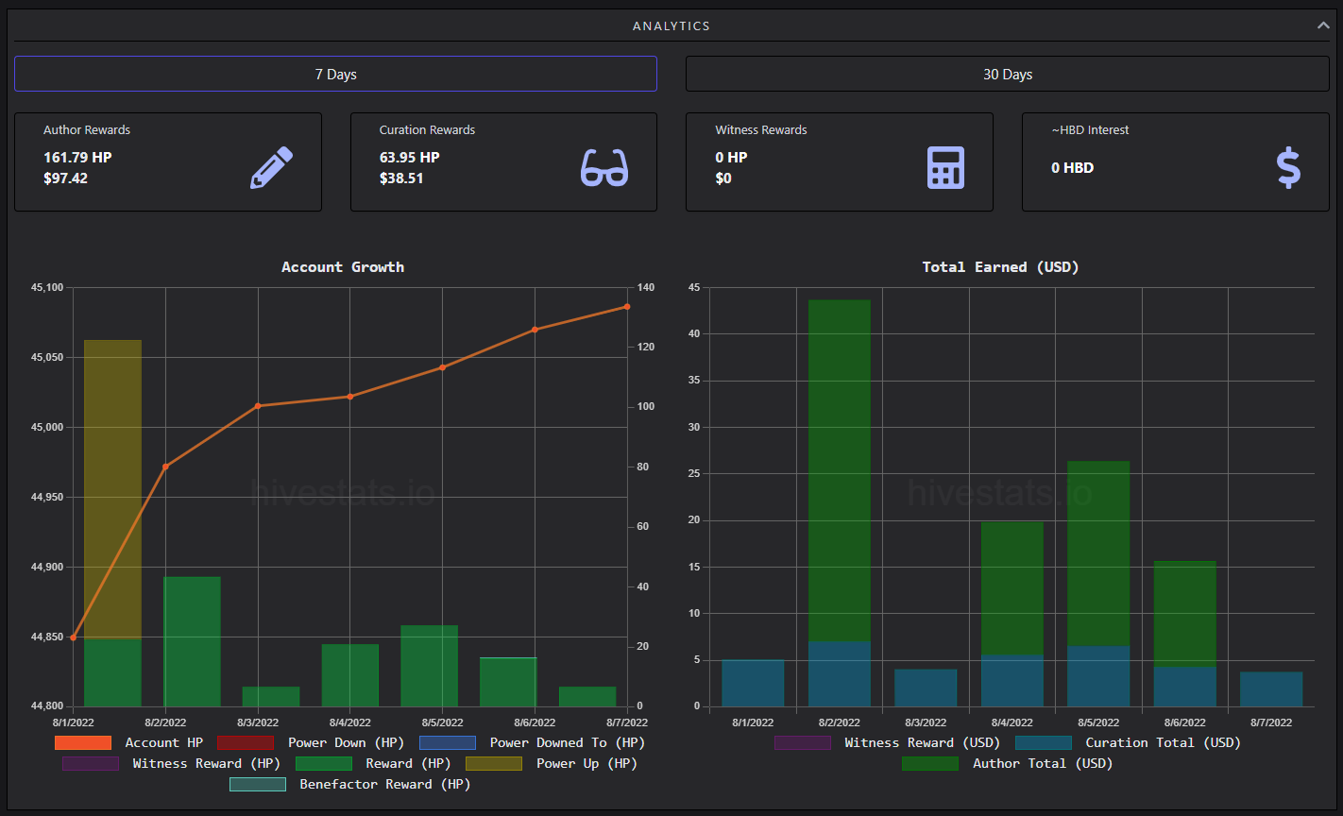Collapse the Analytics panel with the chevron
The height and width of the screenshot is (816, 1343).
coord(1323,25)
